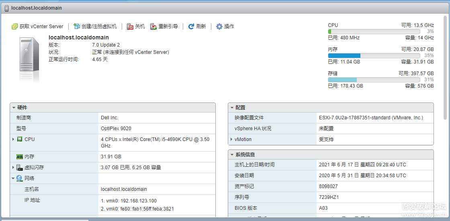Screen dimensions: 450x221
Task: Click the large server tower image
Action: [x=29, y=55]
